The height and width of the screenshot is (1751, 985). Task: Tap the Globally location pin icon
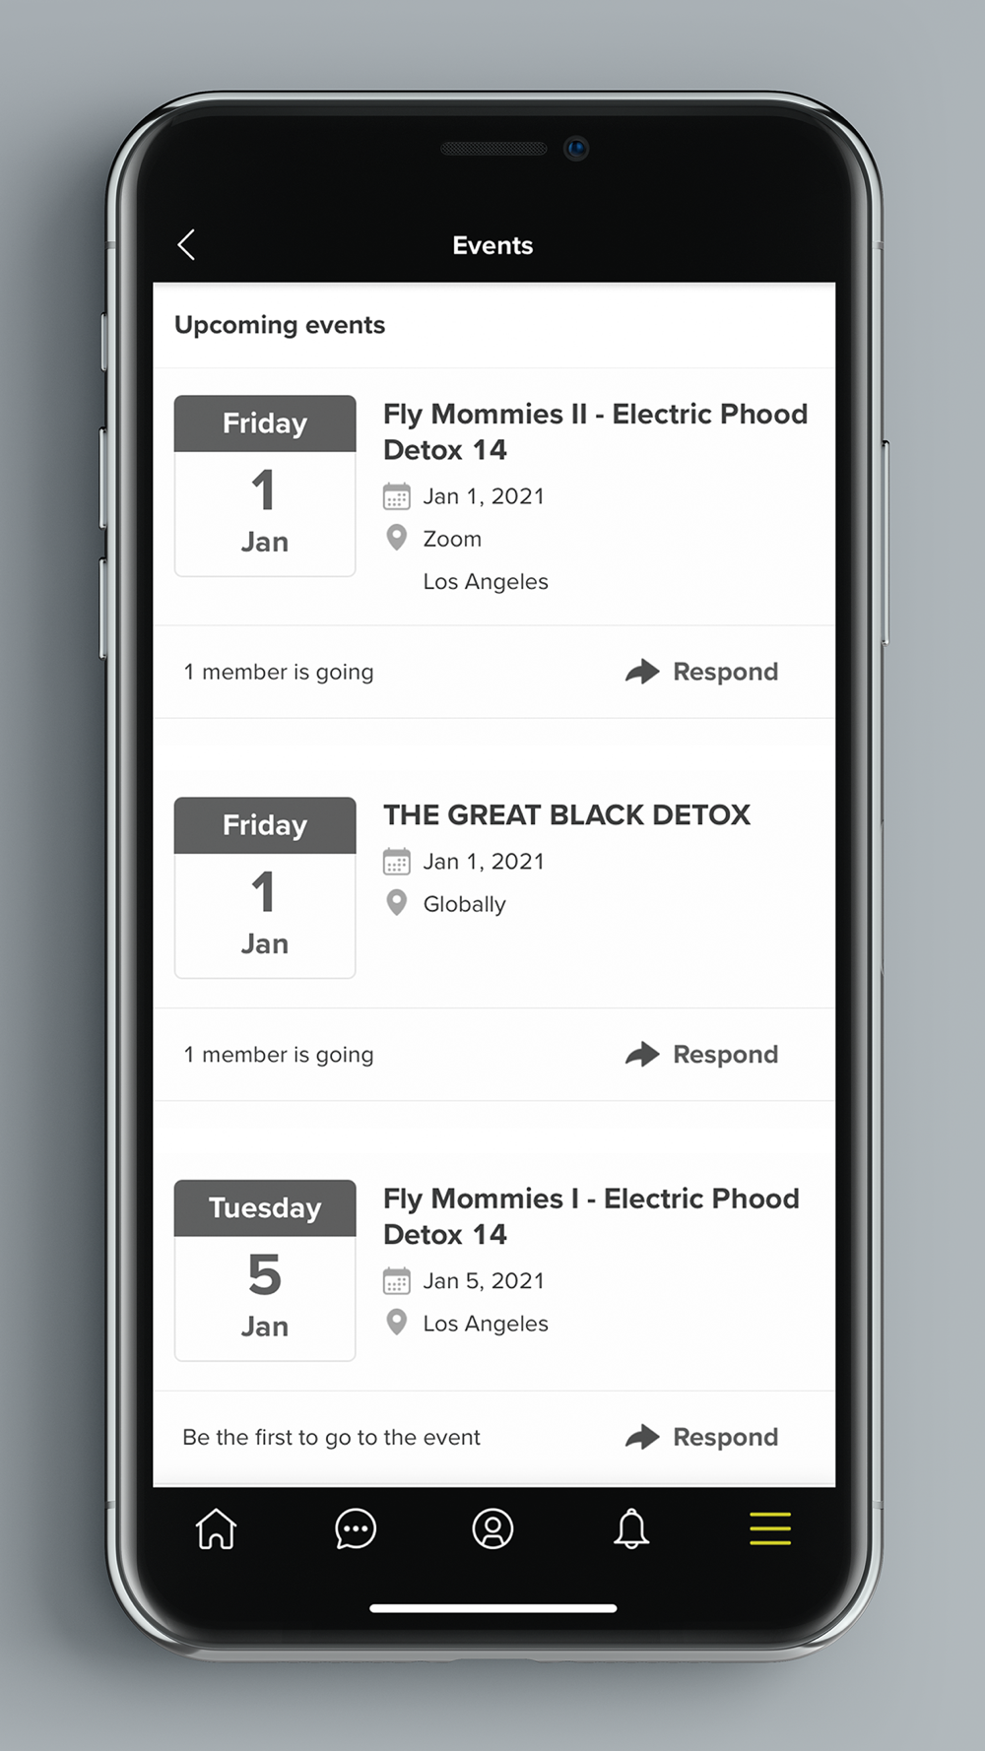pos(396,903)
